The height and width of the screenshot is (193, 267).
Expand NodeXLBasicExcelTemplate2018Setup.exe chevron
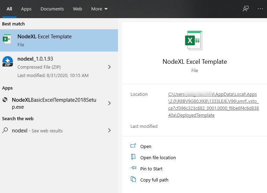109,103
